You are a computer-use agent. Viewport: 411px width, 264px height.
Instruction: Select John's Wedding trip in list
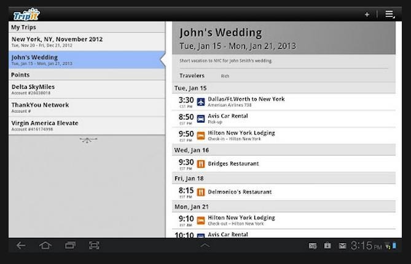tap(86, 60)
